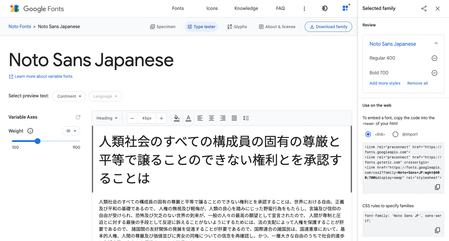Select the @import embed option
Image resolution: width=449 pixels, height=241 pixels.
click(x=395, y=134)
